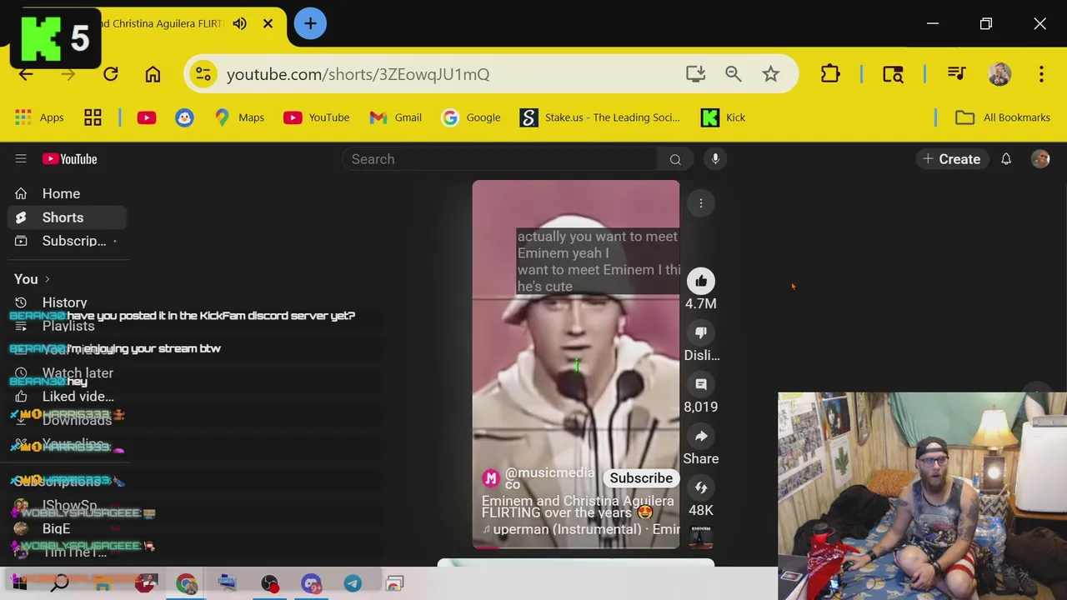This screenshot has height=600, width=1067.
Task: Open Windows search magnifier in taskbar
Action: pos(60,583)
